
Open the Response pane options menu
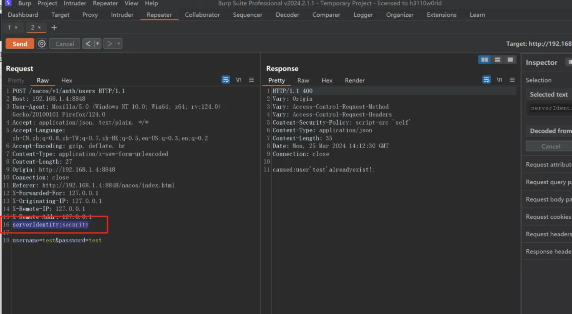[512, 80]
